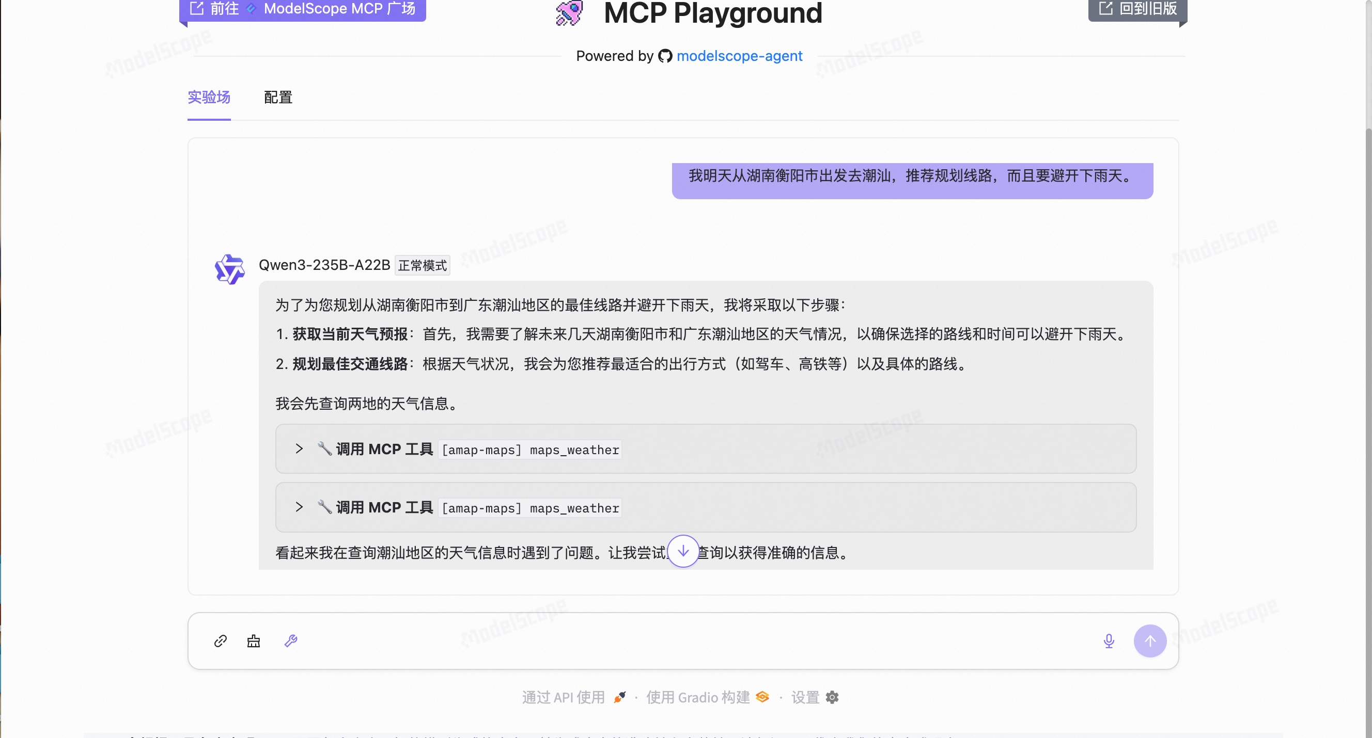This screenshot has width=1372, height=738.
Task: Switch to the 实验场 tab
Action: point(209,98)
